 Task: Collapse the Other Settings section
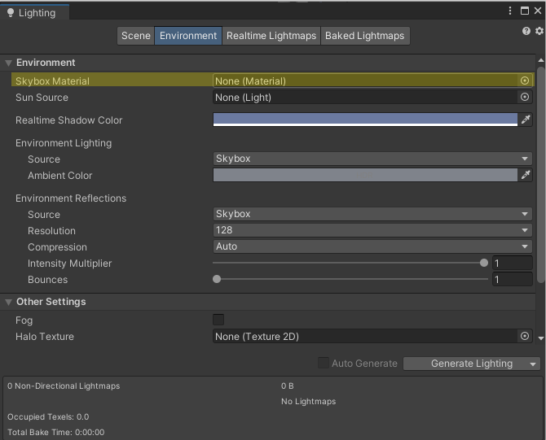tap(8, 302)
